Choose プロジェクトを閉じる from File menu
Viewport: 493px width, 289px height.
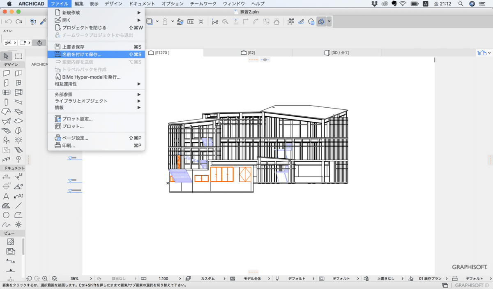tap(96, 28)
